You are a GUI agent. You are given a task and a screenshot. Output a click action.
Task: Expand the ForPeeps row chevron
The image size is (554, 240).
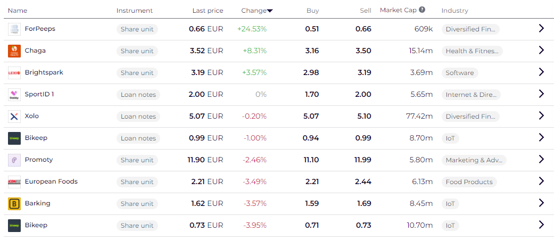click(x=541, y=29)
